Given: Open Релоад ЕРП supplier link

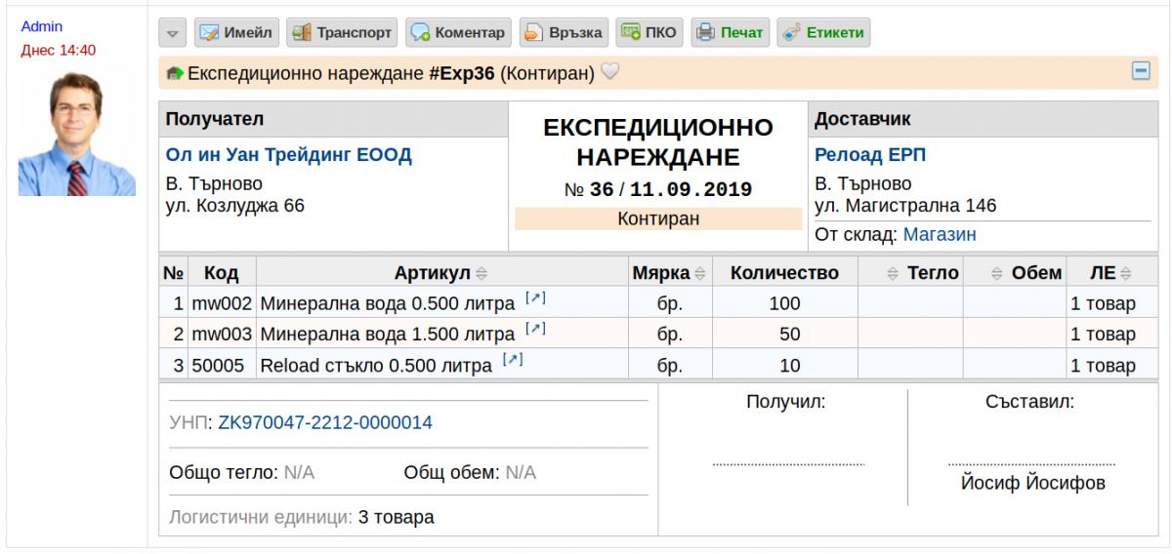Looking at the screenshot, I should pyautogui.click(x=870, y=155).
